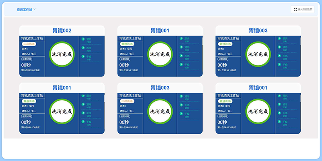Click 还需时间 badge on 胃镜002 card
This screenshot has width=322, height=161.
point(27,59)
